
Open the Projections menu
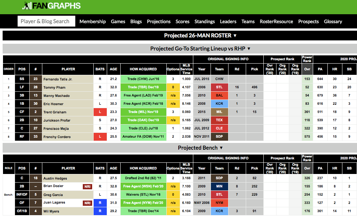(159, 21)
